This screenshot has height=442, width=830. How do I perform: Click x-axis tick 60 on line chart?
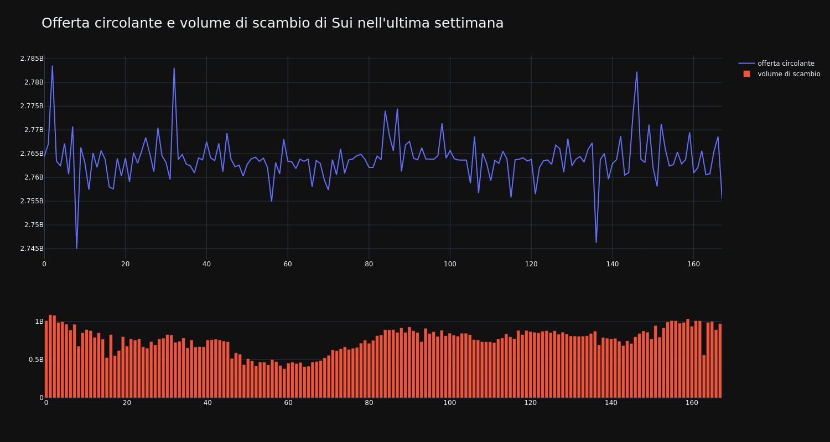pos(288,264)
